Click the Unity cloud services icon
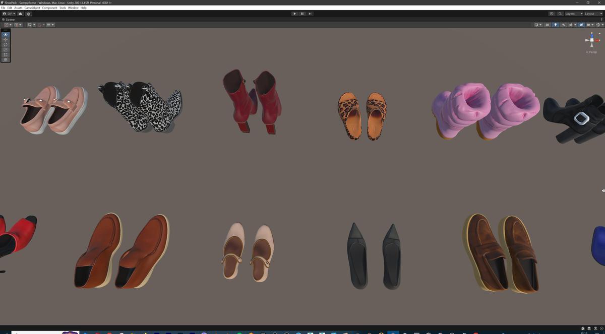Viewport: 605px width, 334px height. click(x=20, y=14)
